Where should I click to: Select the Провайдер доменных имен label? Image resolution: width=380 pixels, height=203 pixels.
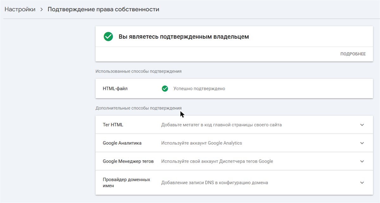pos(126,183)
